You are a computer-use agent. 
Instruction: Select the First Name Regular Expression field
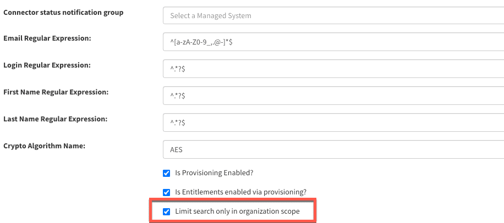click(x=333, y=95)
